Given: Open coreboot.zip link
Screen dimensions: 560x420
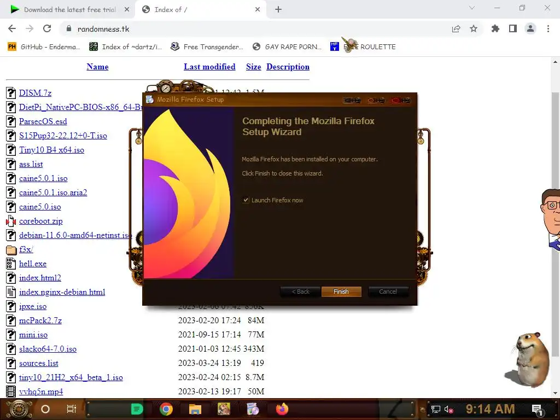Looking at the screenshot, I should [x=40, y=221].
